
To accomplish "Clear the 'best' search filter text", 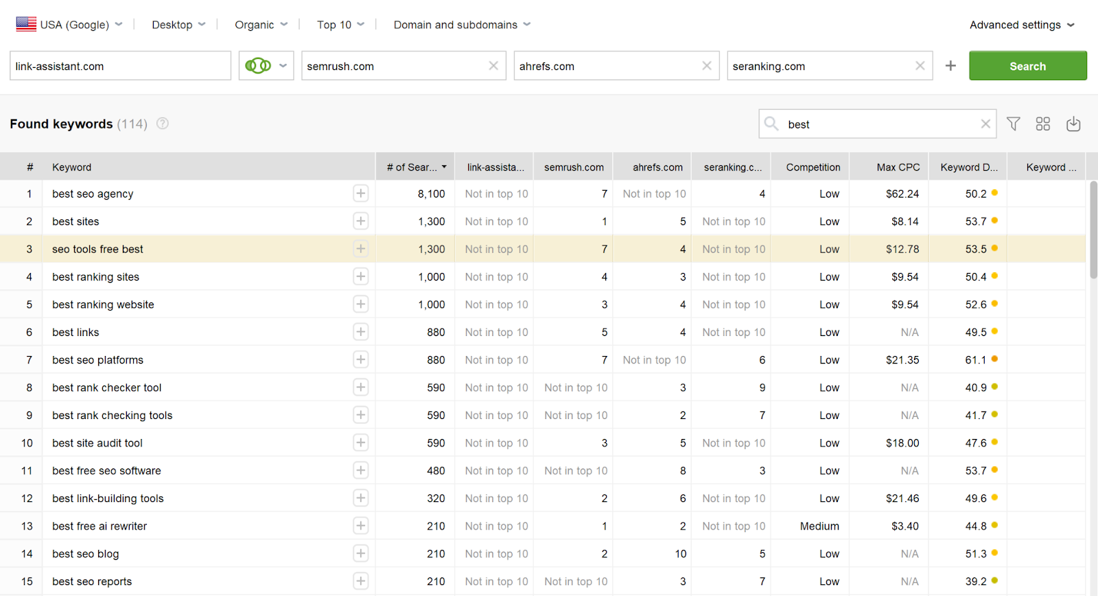I will click(x=985, y=124).
